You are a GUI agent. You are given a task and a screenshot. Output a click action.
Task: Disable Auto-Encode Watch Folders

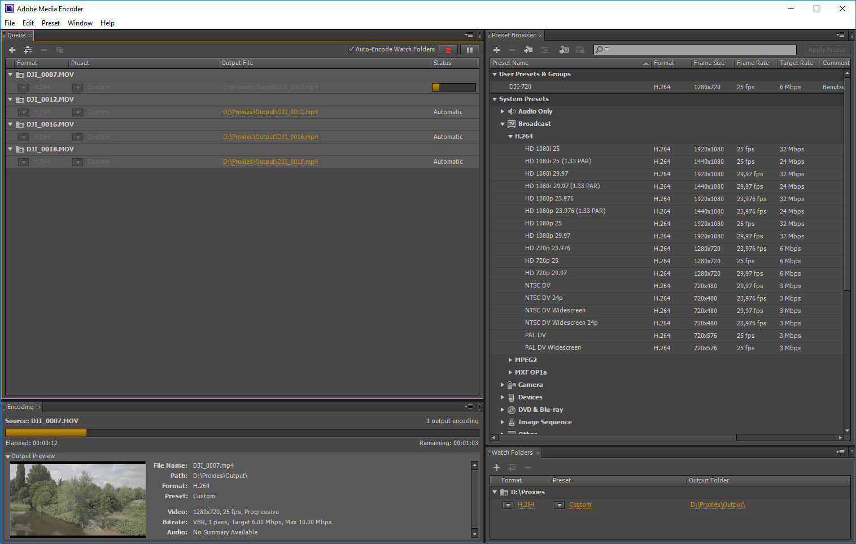[x=351, y=49]
